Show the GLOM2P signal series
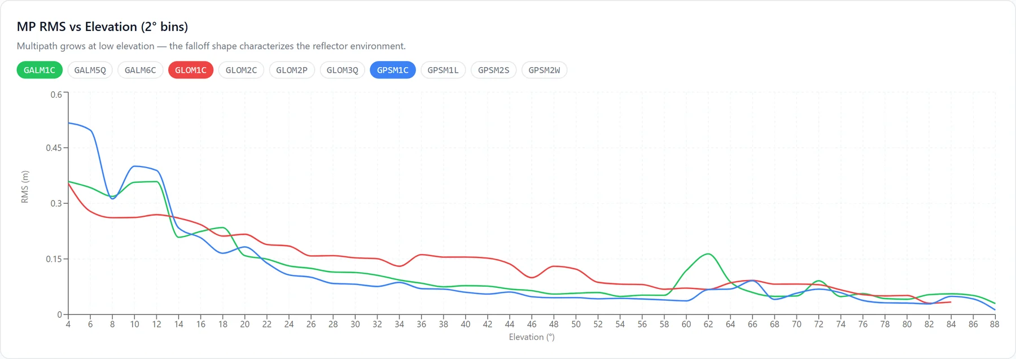 (292, 70)
